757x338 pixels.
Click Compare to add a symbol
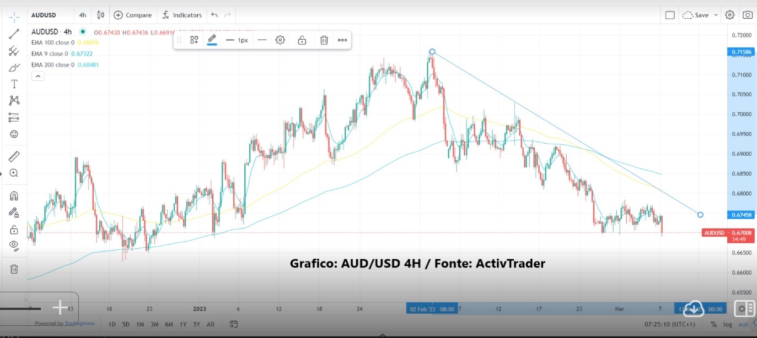(x=133, y=15)
